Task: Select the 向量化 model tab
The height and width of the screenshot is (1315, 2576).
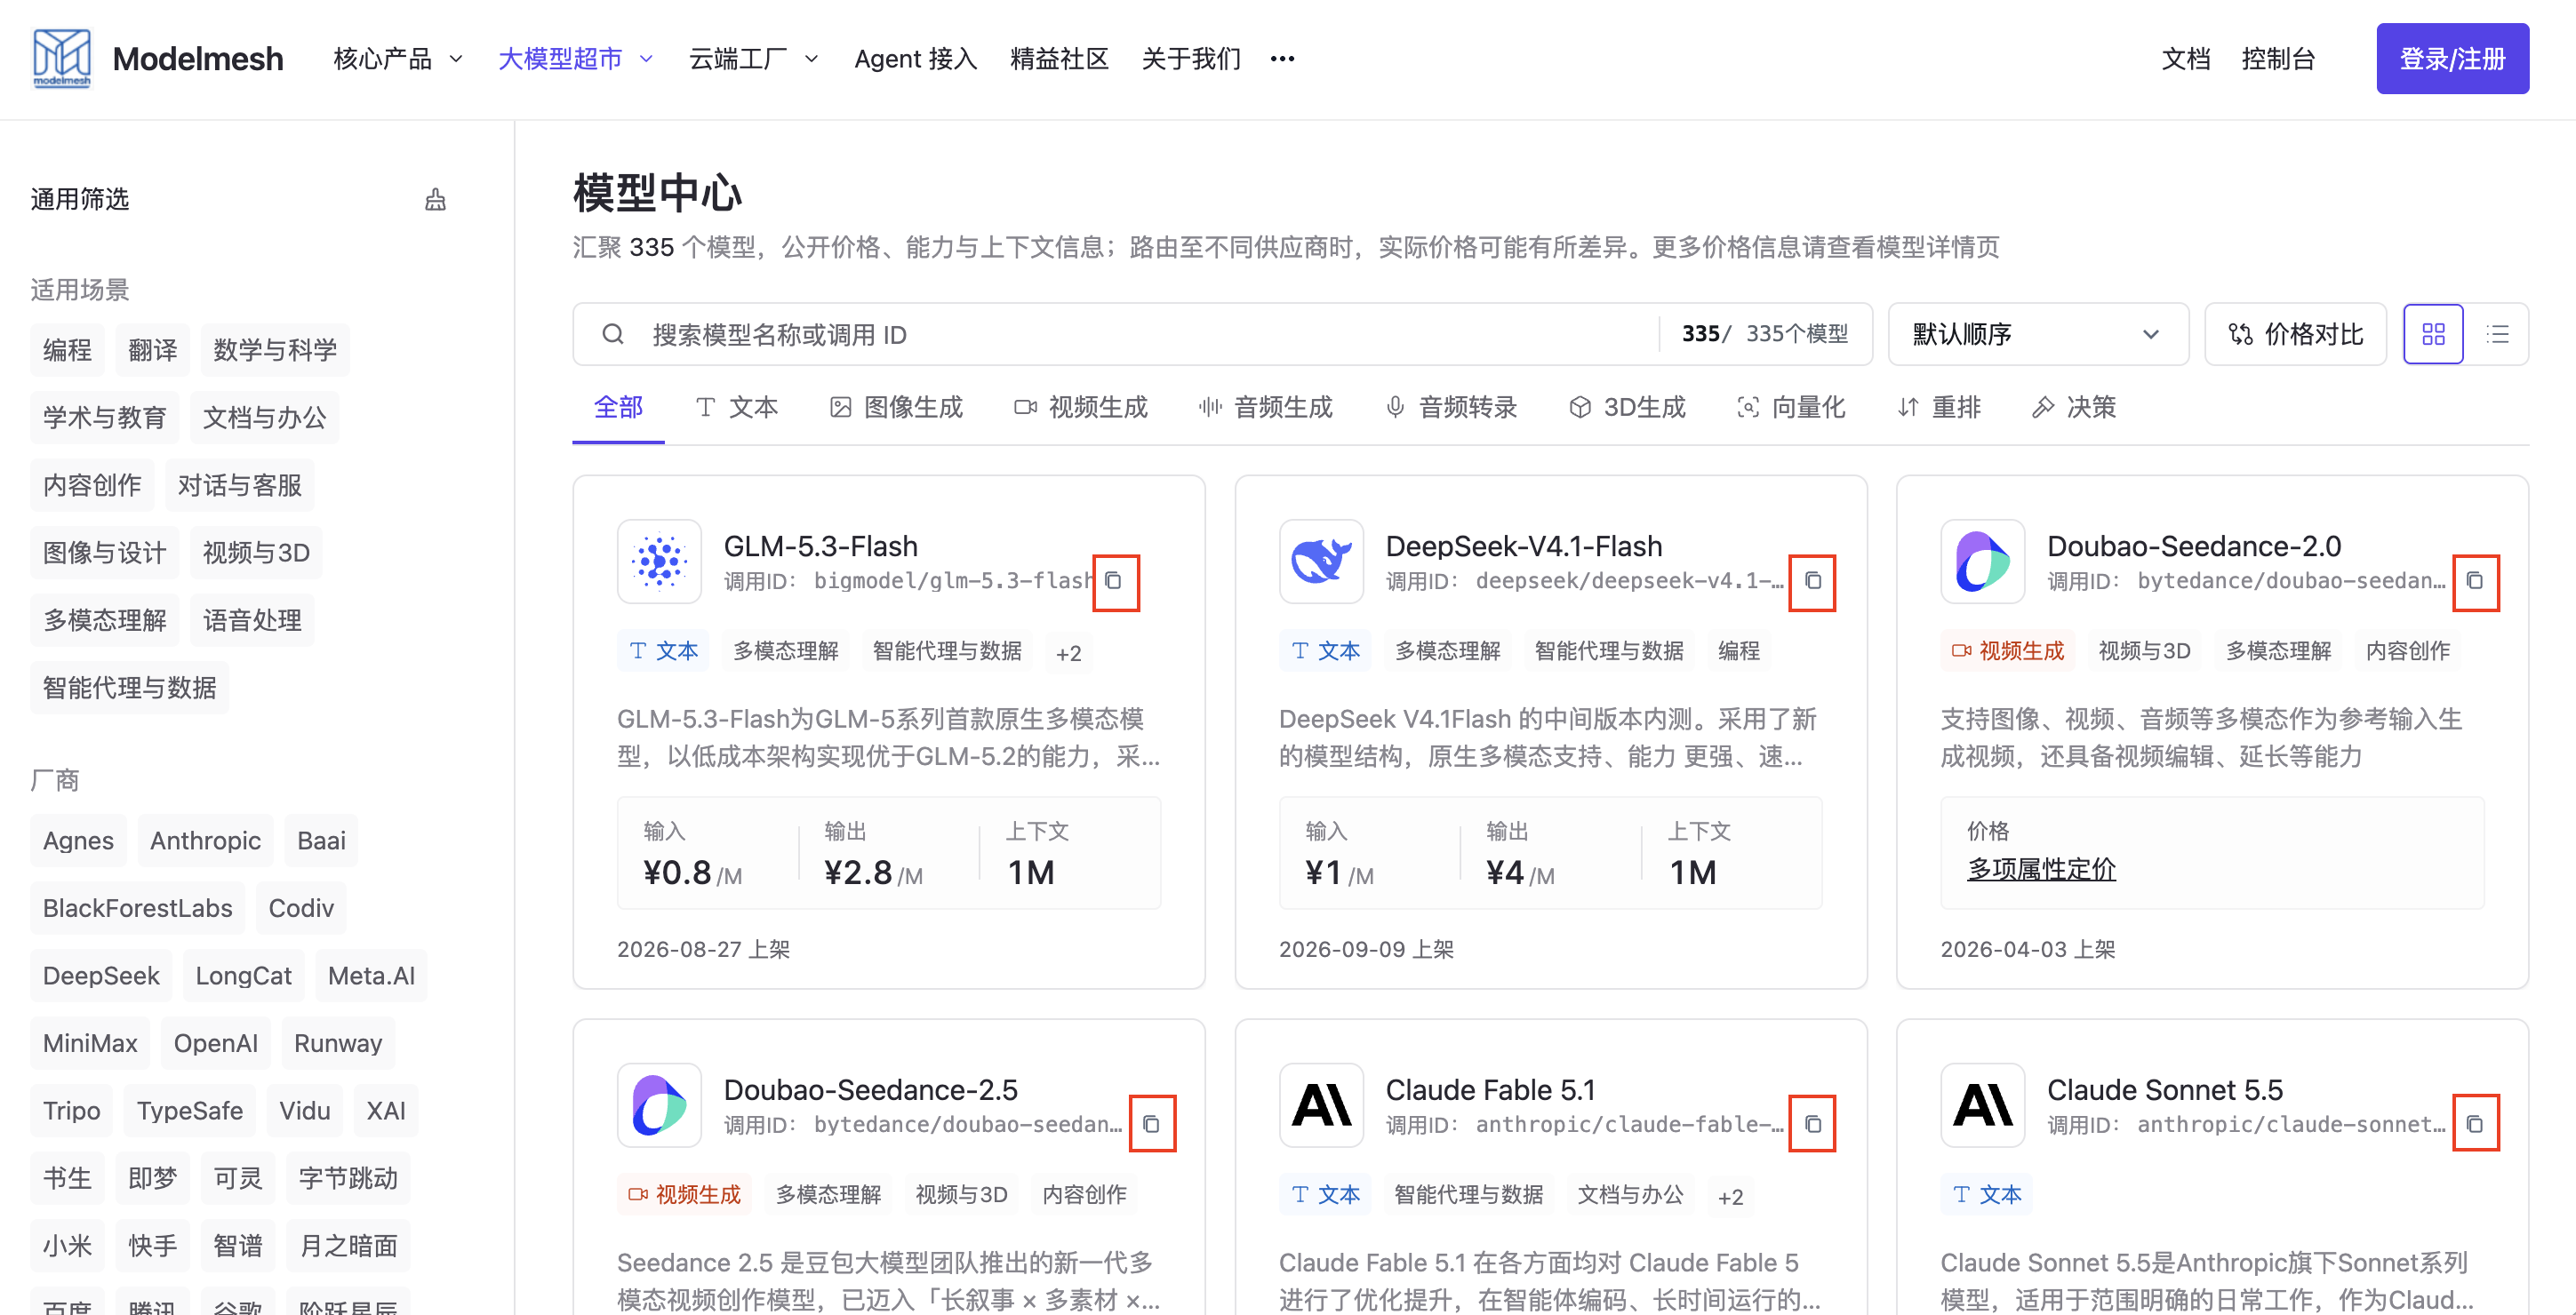Action: tap(1791, 408)
